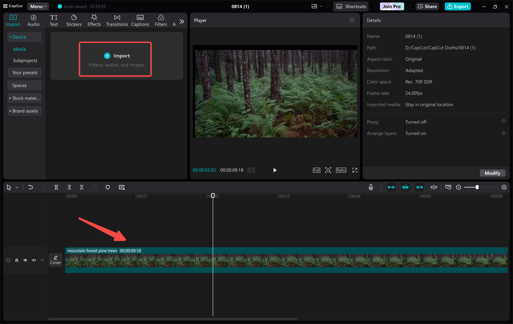The width and height of the screenshot is (513, 324).
Task: Switch to the Audio tab
Action: click(x=33, y=20)
